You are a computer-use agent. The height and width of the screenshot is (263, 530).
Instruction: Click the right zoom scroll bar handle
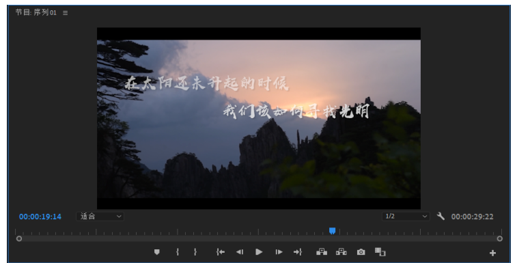pos(499,238)
